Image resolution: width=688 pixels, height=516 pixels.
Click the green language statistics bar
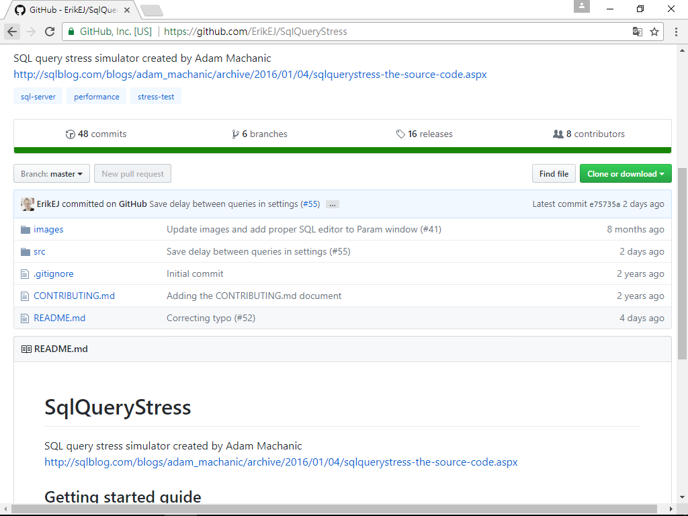pyautogui.click(x=343, y=149)
